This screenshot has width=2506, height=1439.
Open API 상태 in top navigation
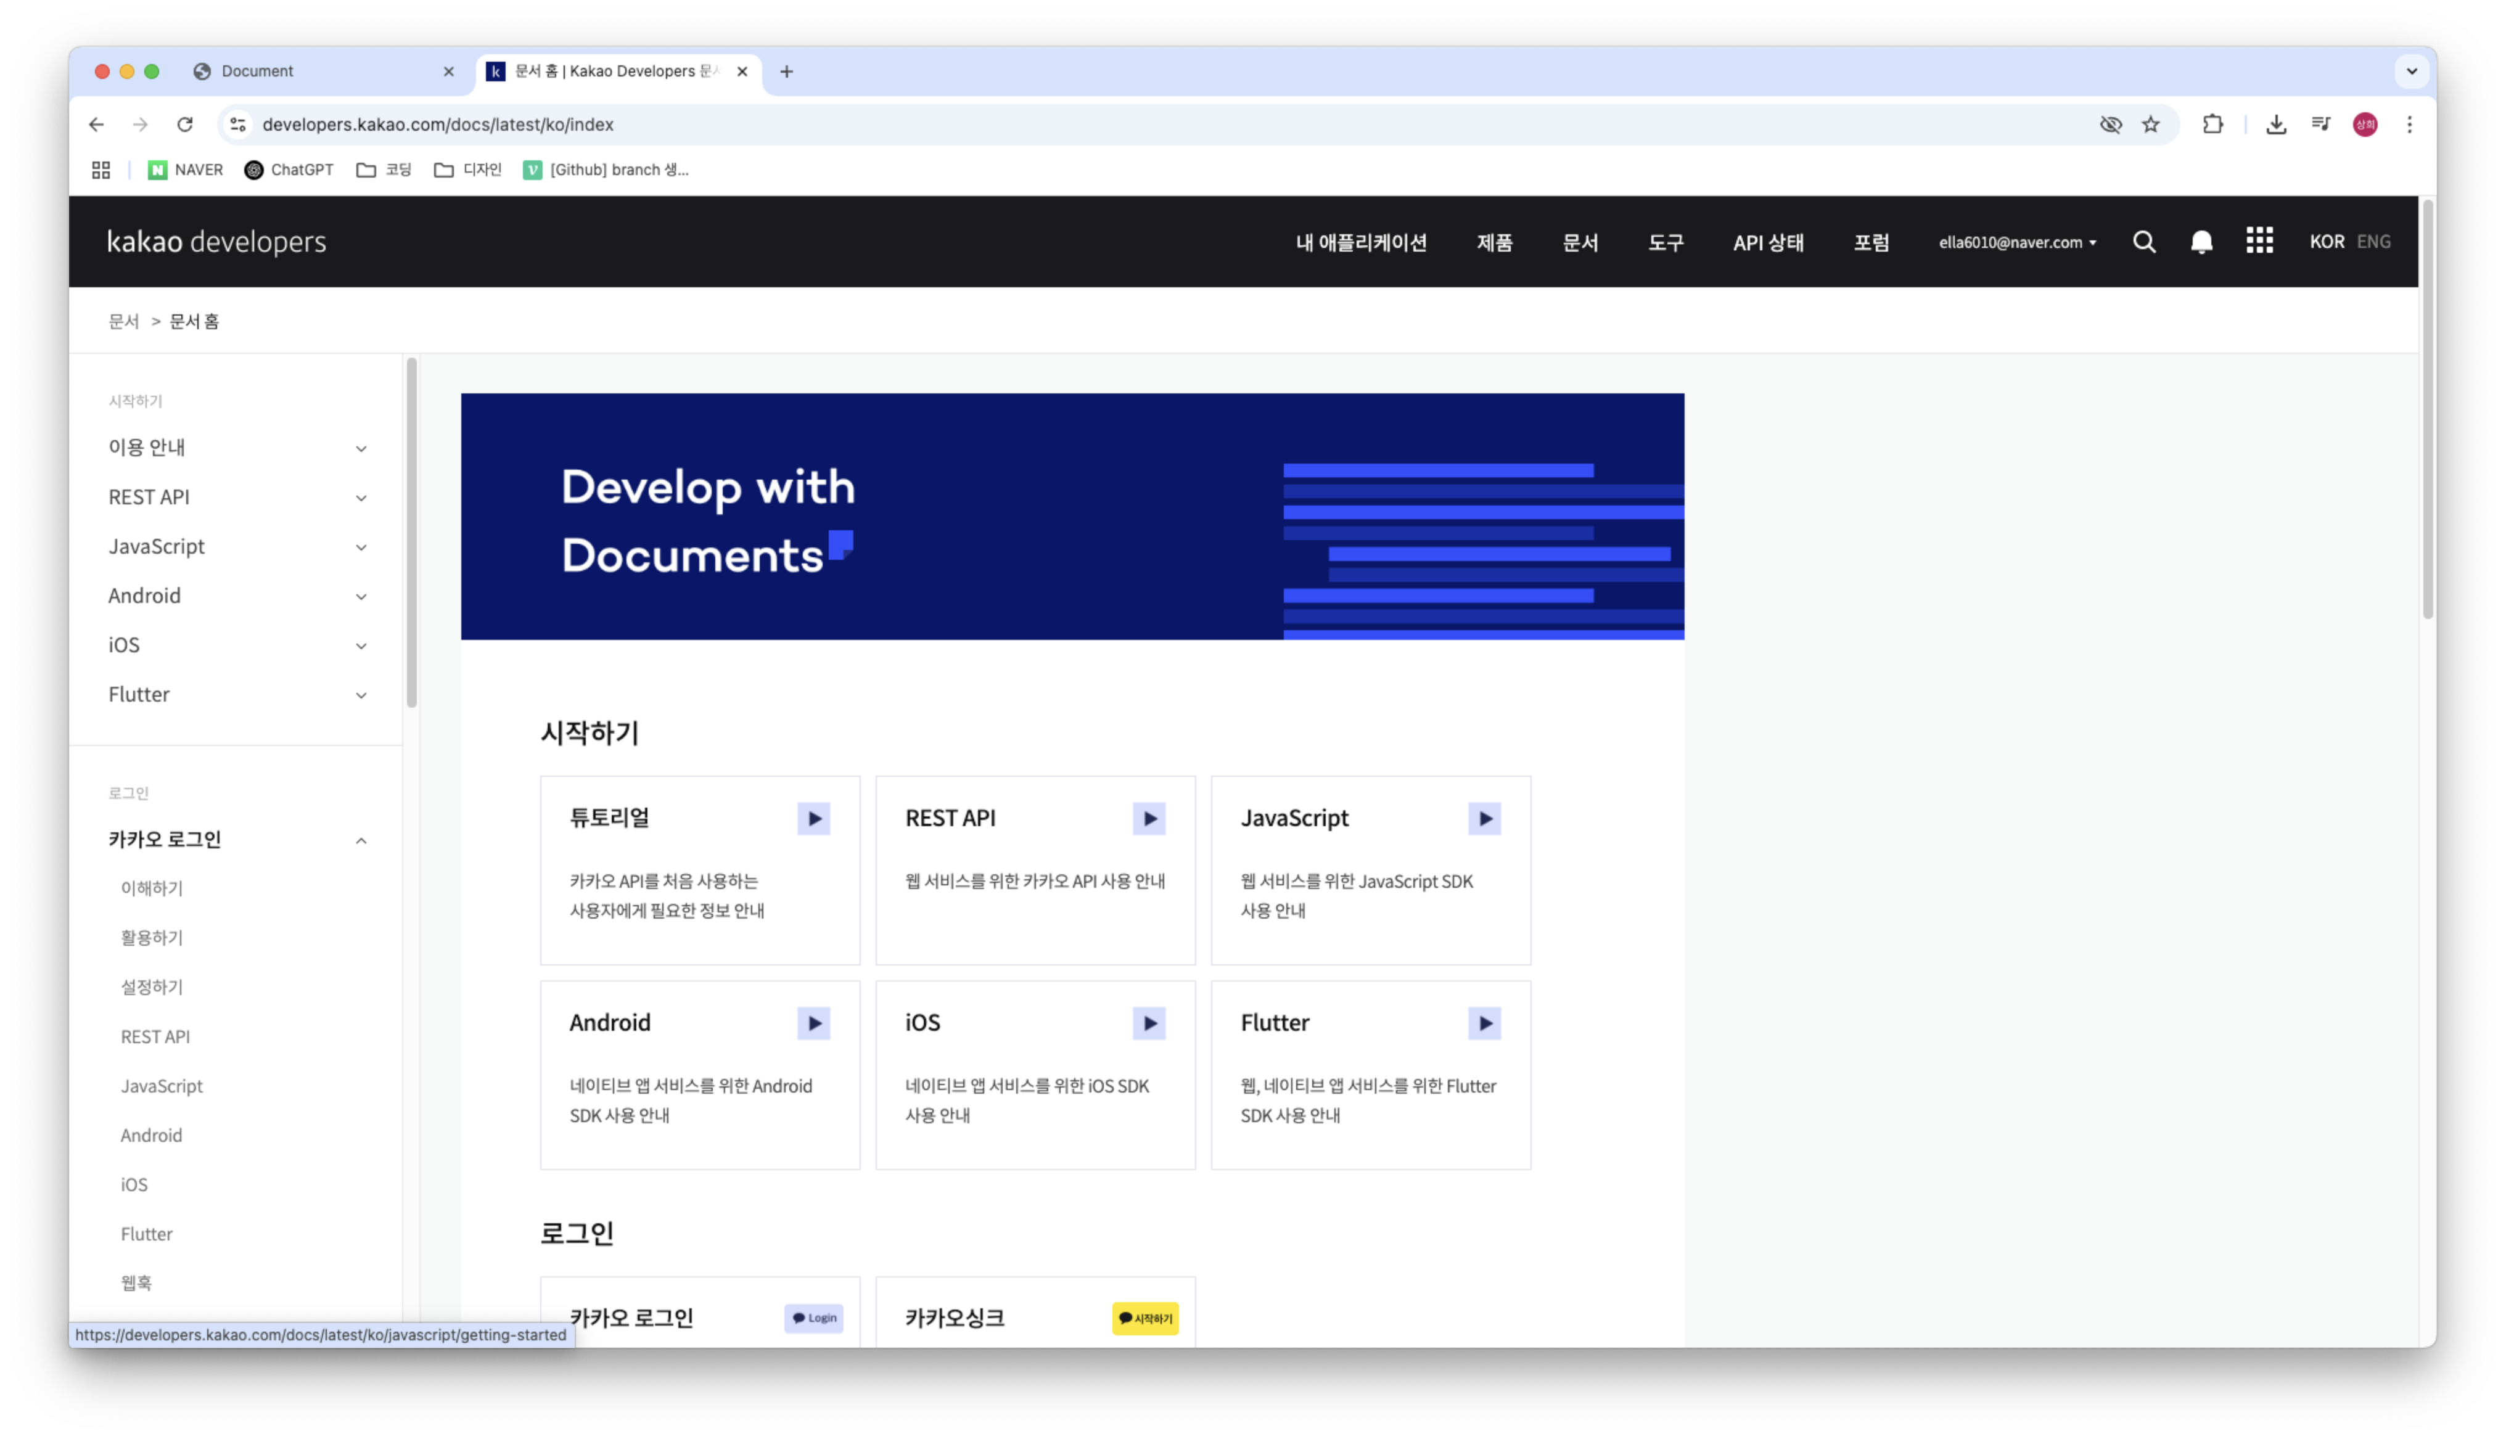point(1769,242)
